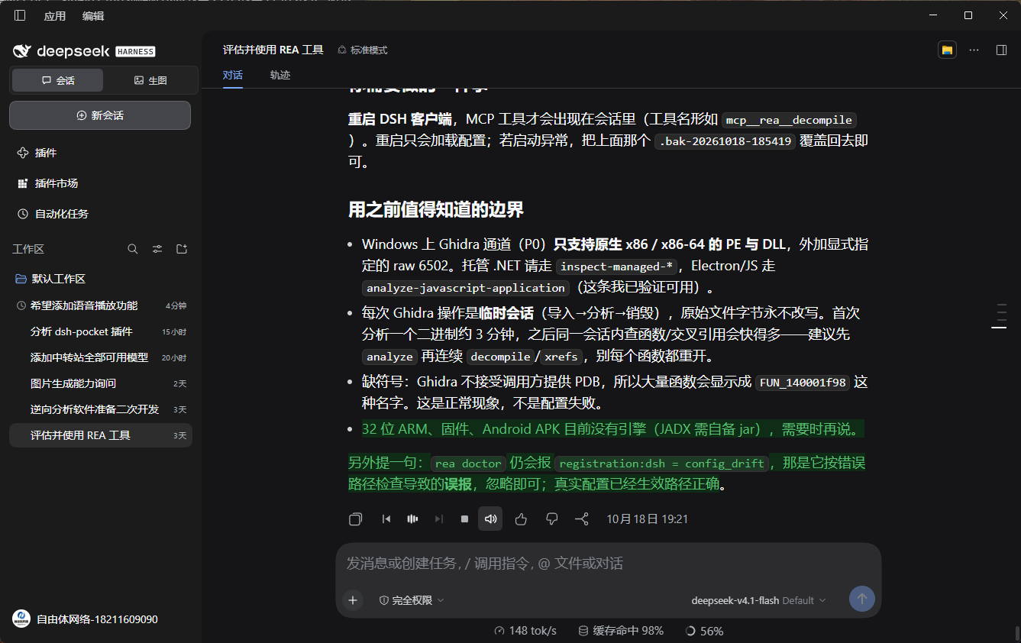This screenshot has height=643, width=1021.
Task: Like the response with thumbs up
Action: point(521,519)
